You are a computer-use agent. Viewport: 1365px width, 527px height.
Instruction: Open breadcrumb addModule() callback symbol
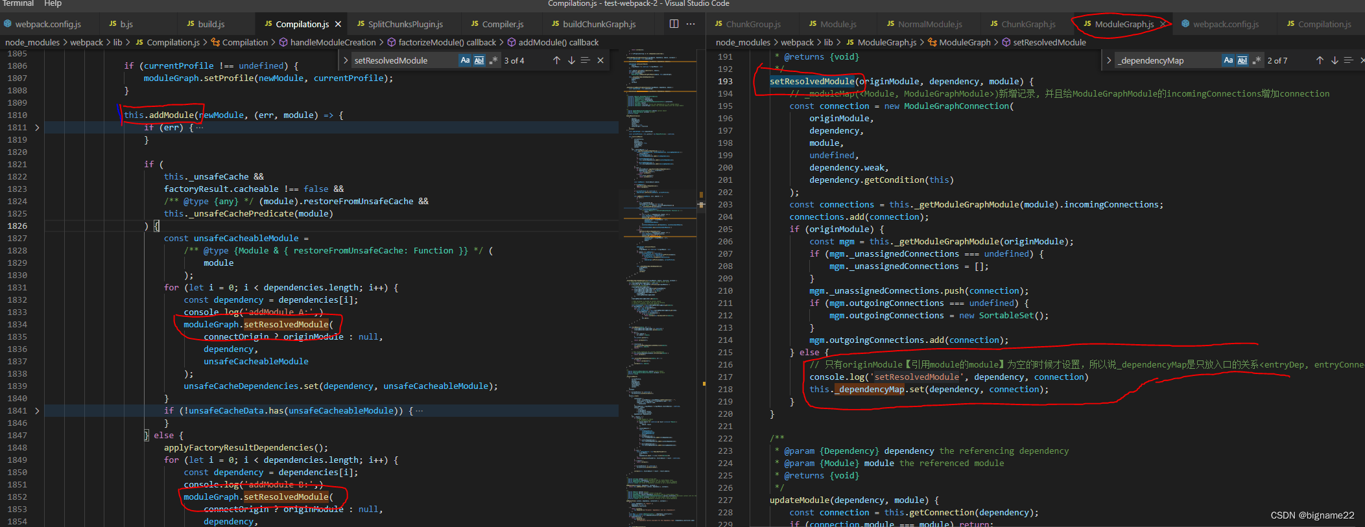point(558,42)
